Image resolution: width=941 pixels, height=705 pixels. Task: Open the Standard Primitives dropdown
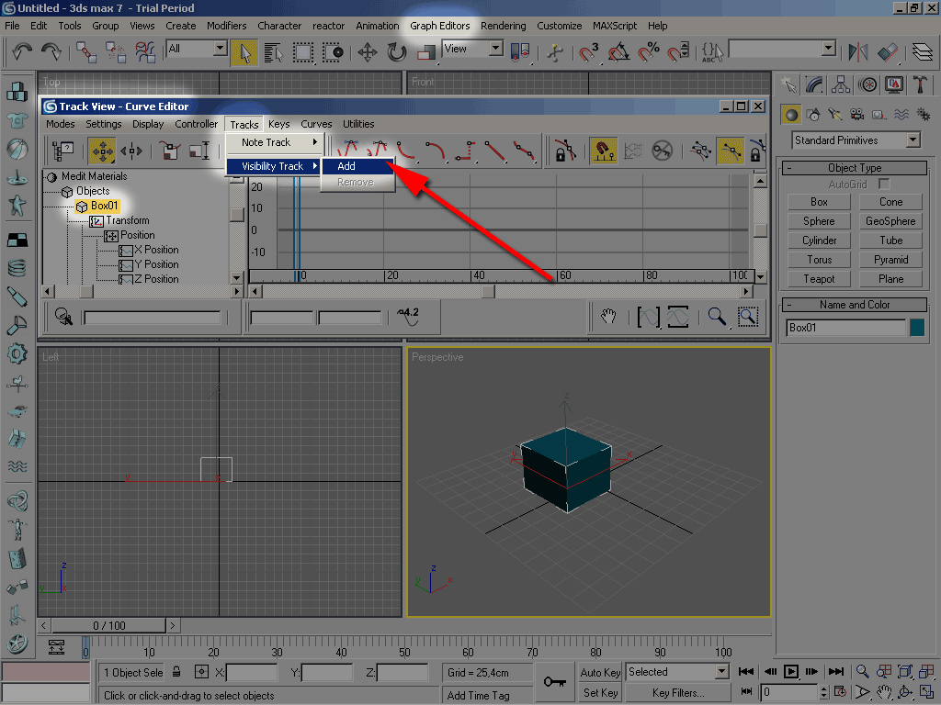(913, 140)
